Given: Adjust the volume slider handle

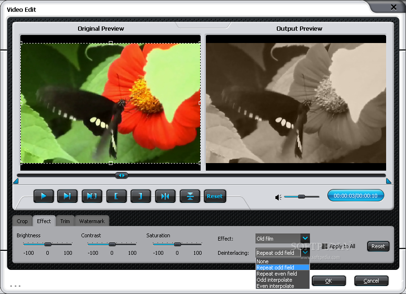Looking at the screenshot, I should point(301,197).
